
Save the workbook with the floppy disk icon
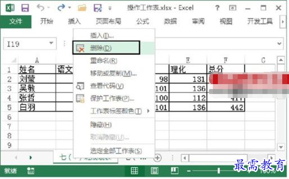(25, 8)
